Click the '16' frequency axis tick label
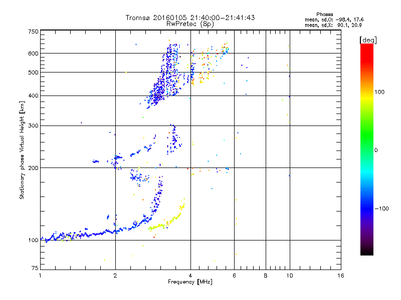Screen dimensions: 401x300 (x=341, y=275)
